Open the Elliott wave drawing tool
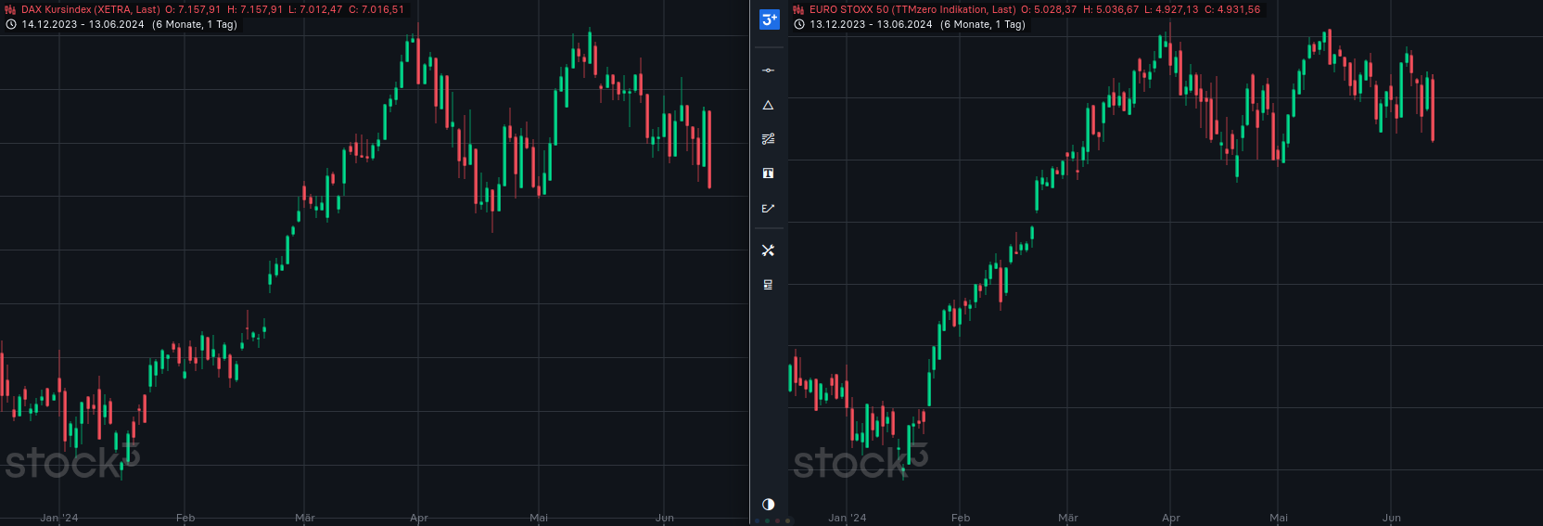 (768, 209)
